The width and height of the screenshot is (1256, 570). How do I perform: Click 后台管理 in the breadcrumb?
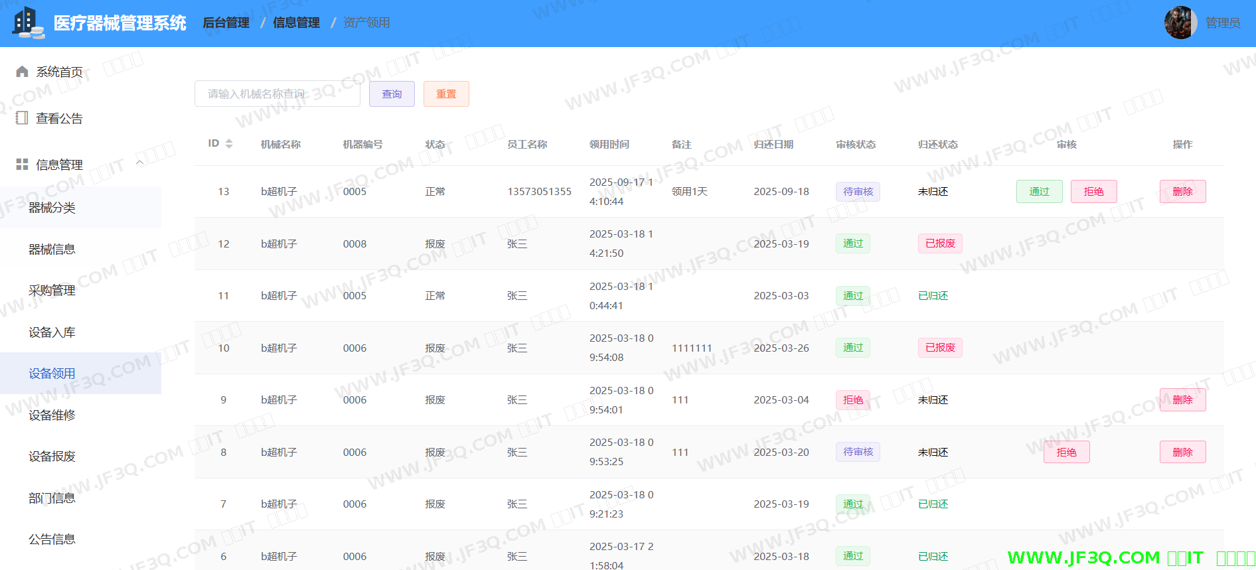(x=226, y=23)
